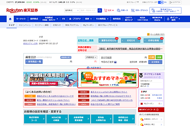Switch to the 家族プログラム tab
Screen dimensions: 190x126
72,25
